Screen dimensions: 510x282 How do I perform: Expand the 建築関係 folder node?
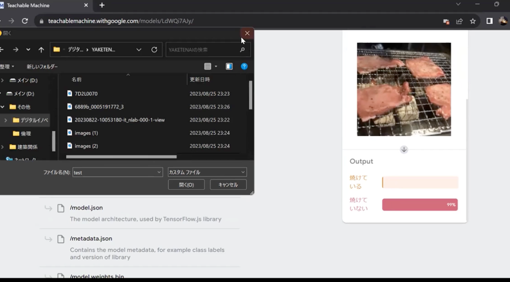click(3, 147)
